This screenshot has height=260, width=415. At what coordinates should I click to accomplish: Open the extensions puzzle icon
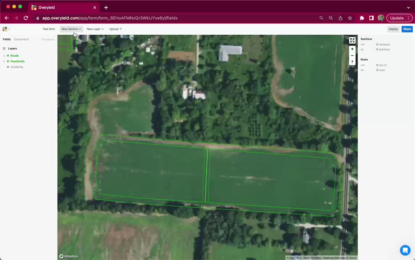(x=362, y=18)
